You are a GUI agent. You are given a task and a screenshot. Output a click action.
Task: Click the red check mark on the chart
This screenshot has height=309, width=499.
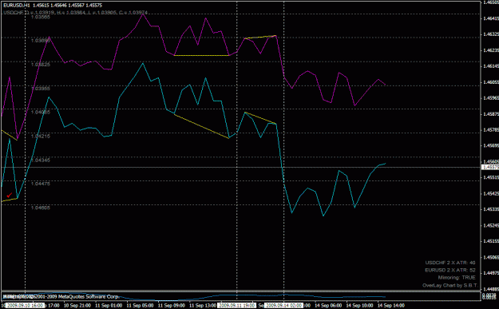(10, 195)
